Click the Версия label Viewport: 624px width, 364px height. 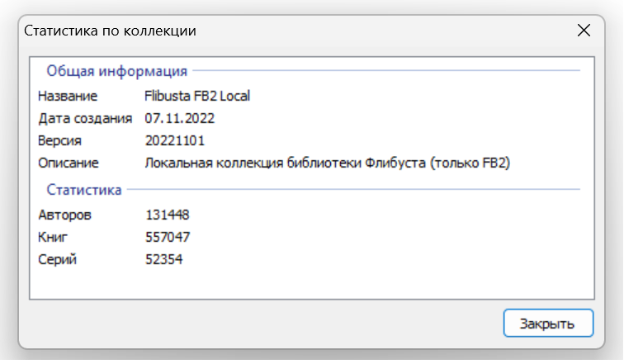(60, 140)
